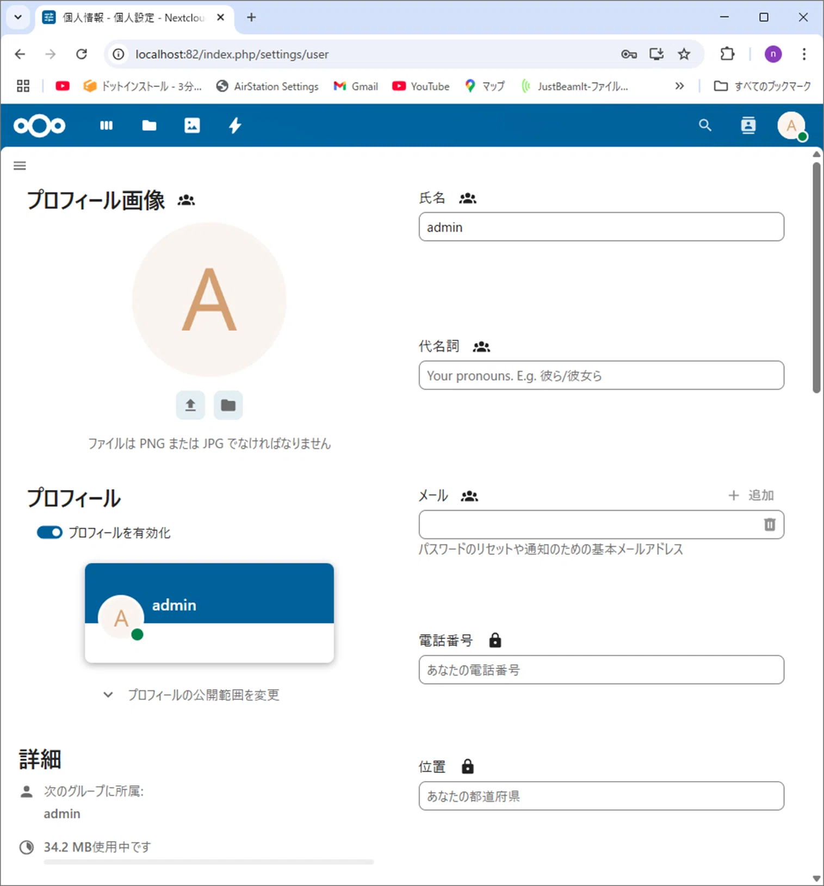Open the admin avatar user menu
This screenshot has width=824, height=886.
click(791, 126)
